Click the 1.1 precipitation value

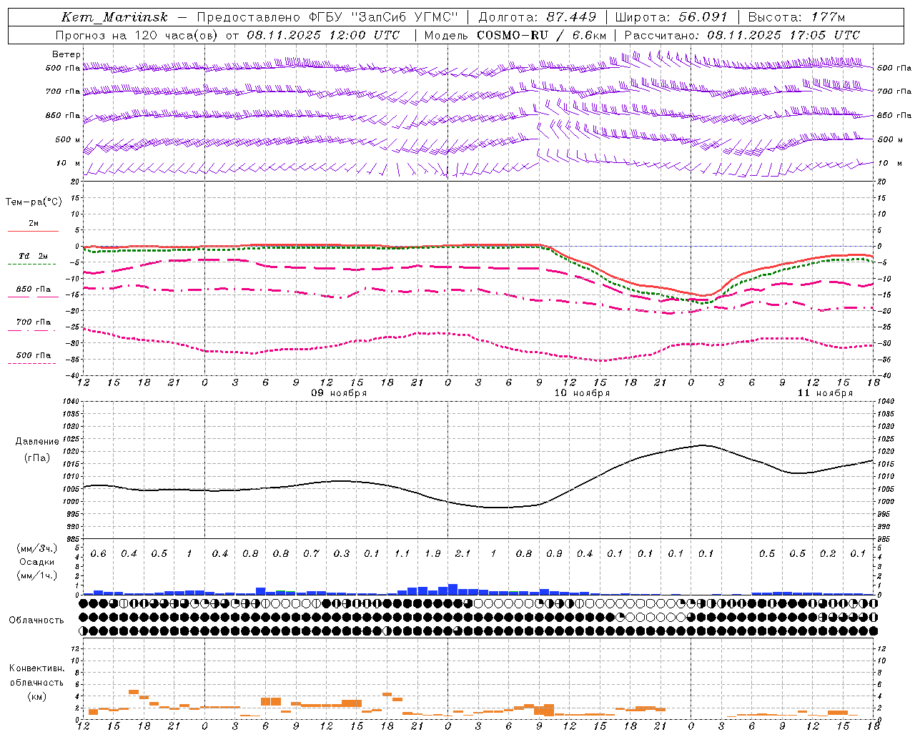tap(402, 553)
